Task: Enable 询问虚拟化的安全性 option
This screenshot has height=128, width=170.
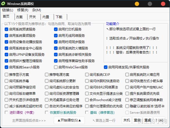Action: (47, 87)
